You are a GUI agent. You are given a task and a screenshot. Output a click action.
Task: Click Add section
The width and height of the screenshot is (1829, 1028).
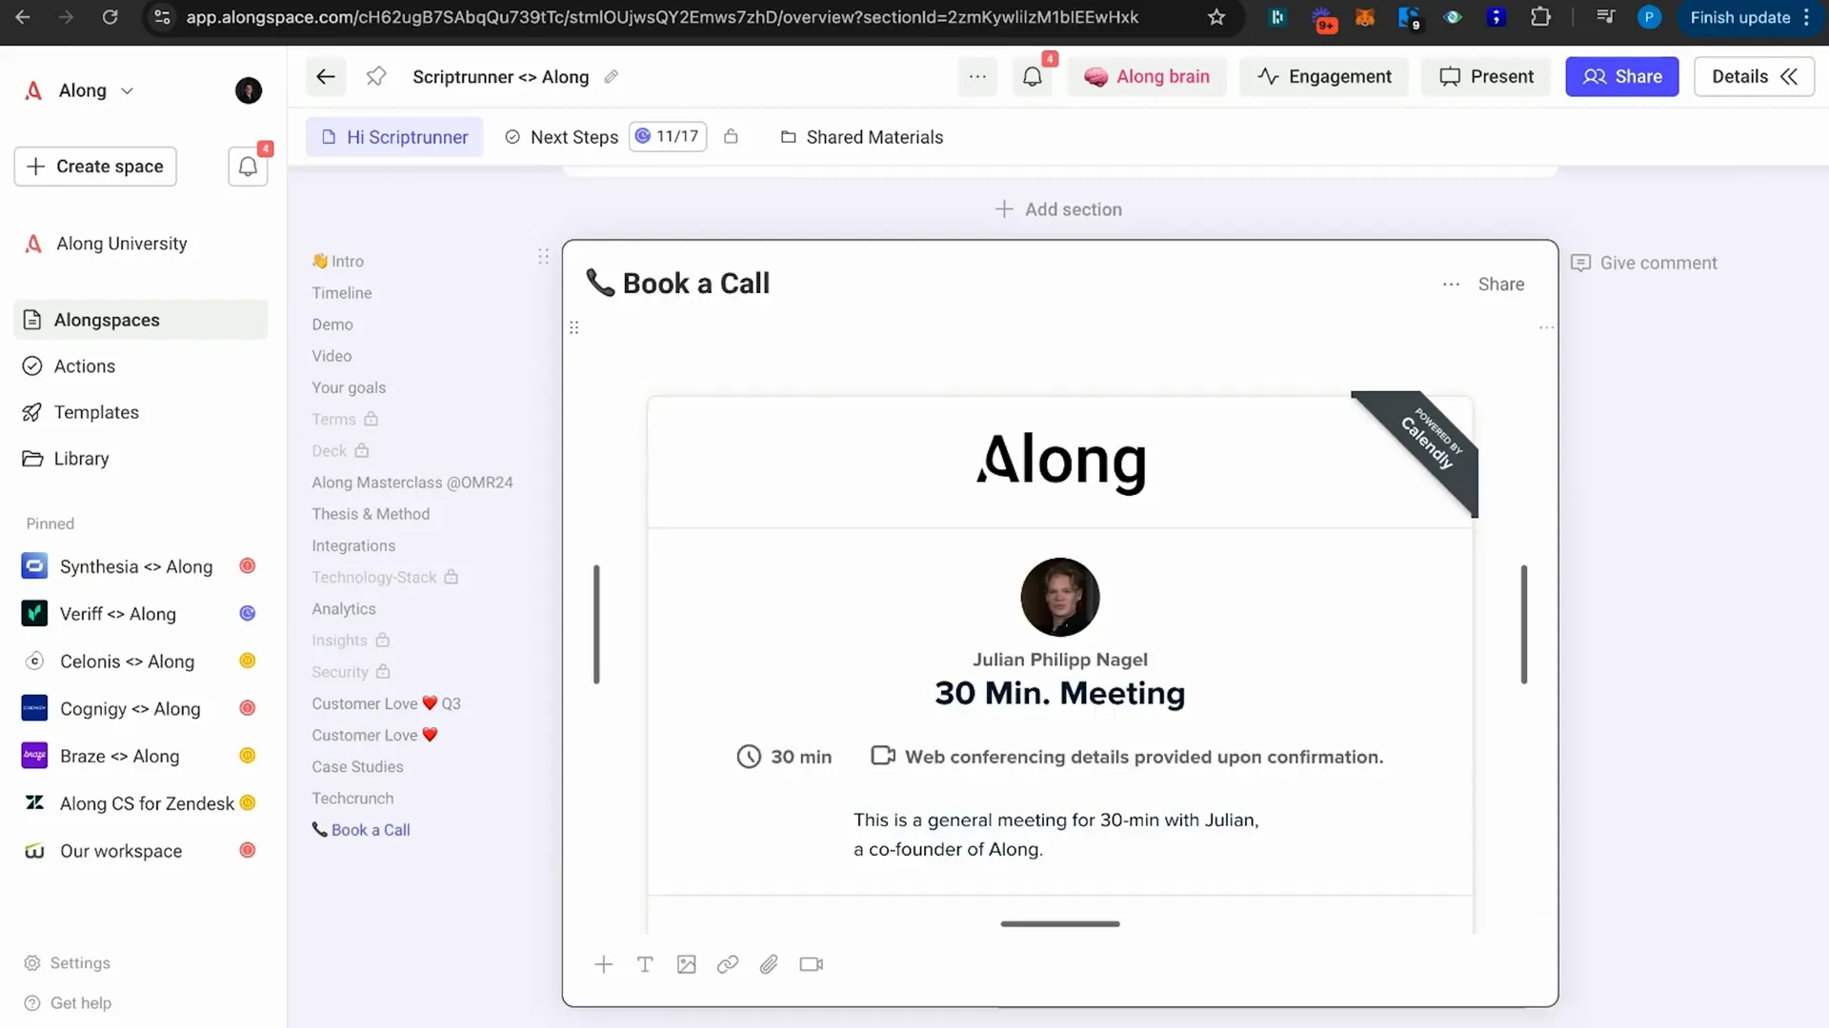click(1058, 209)
